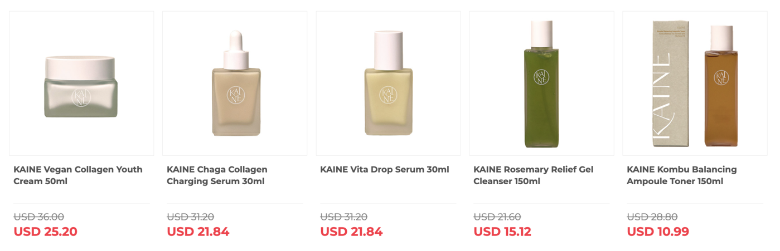Screen dimensions: 780x251
Task: Click the crossed-out USD 21.60 price
Action: point(497,217)
